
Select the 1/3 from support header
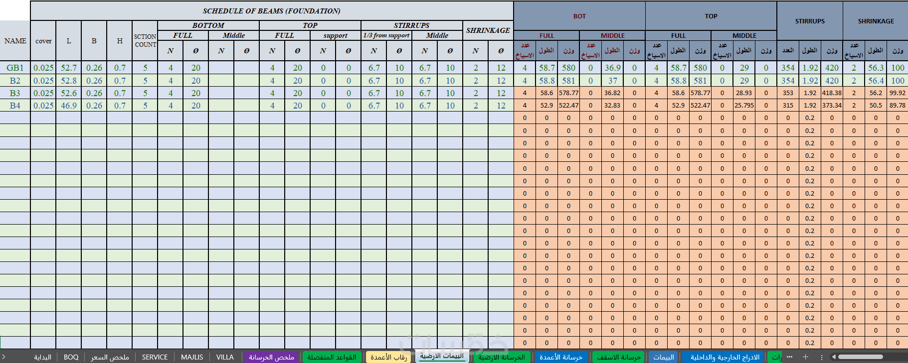coord(386,35)
